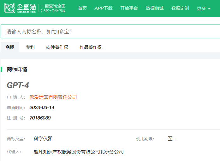
Task: Switch to the 专利 tab
Action: coord(30,47)
